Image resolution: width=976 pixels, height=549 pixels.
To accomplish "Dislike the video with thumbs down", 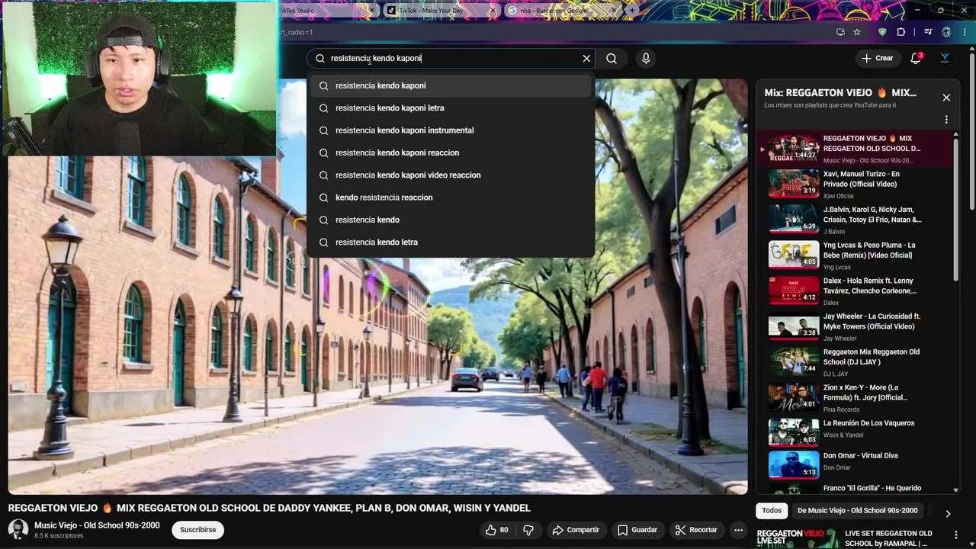I will pos(528,530).
